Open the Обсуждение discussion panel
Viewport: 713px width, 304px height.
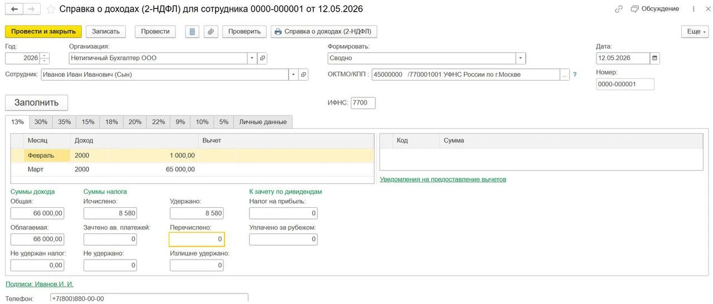pos(655,9)
